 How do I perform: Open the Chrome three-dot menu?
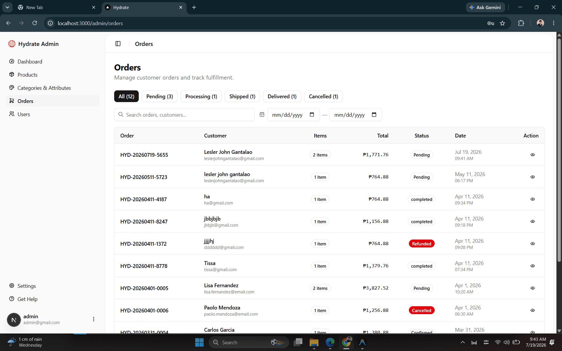click(x=554, y=23)
